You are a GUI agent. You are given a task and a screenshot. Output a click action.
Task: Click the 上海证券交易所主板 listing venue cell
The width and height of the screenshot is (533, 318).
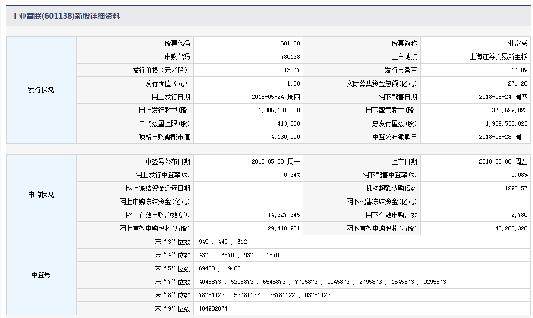pyautogui.click(x=498, y=57)
